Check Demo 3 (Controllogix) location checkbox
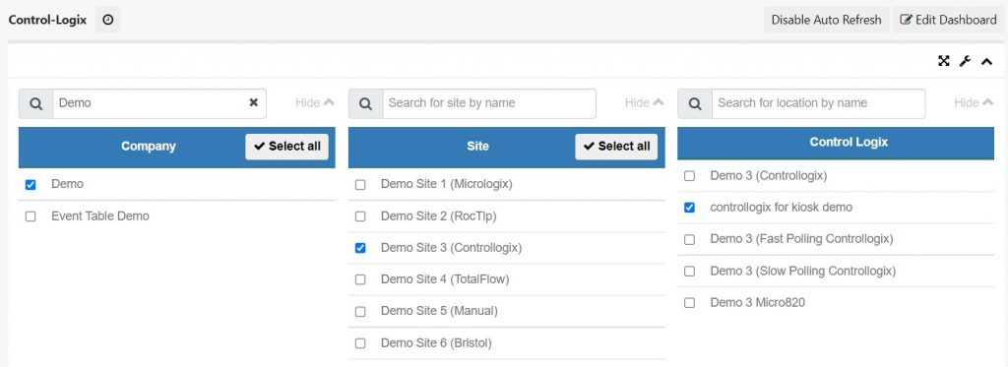 pos(689,176)
